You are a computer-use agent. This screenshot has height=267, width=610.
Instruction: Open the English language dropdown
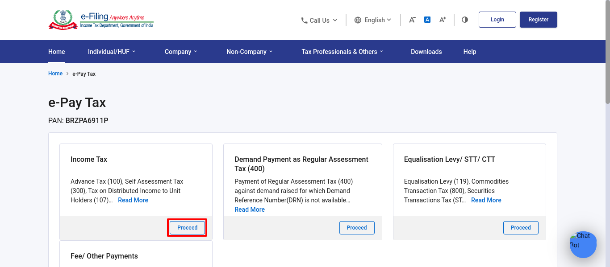pyautogui.click(x=373, y=20)
